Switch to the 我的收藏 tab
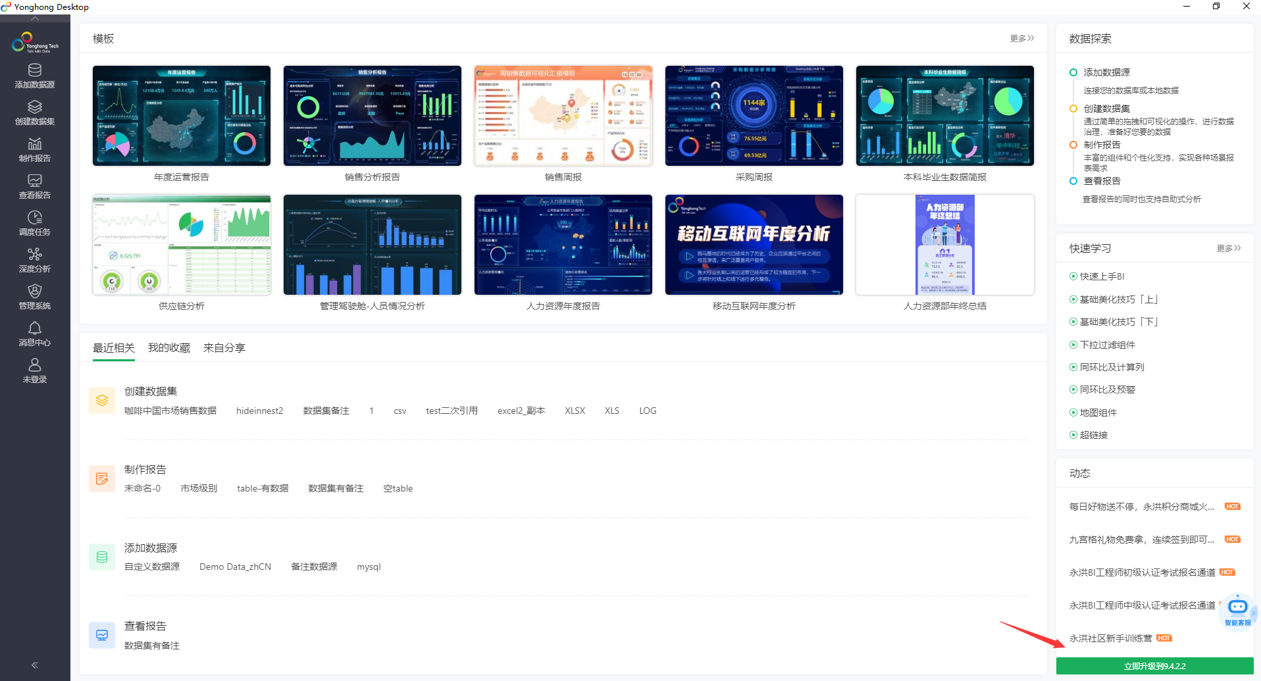The width and height of the screenshot is (1261, 681). point(168,347)
